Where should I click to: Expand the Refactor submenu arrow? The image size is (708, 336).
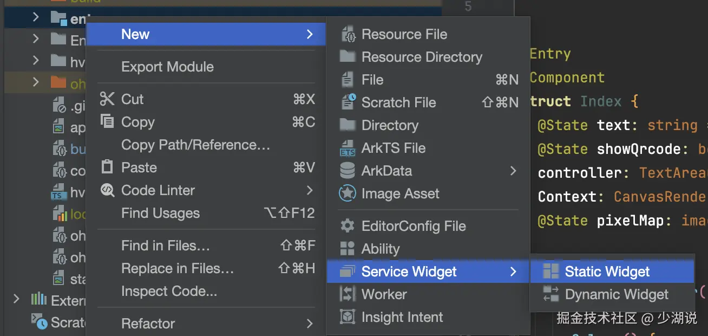(310, 324)
